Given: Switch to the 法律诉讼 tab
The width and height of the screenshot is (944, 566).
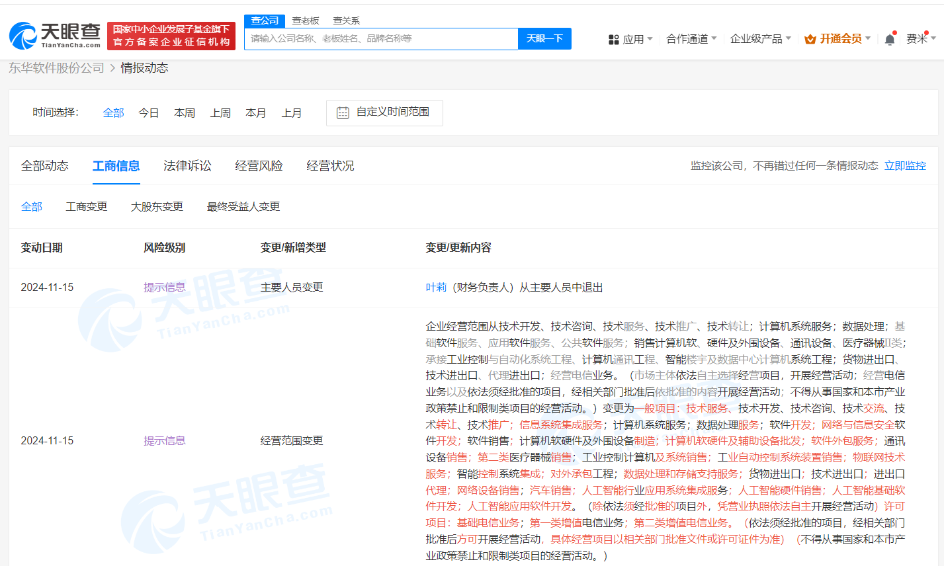Looking at the screenshot, I should pyautogui.click(x=187, y=166).
